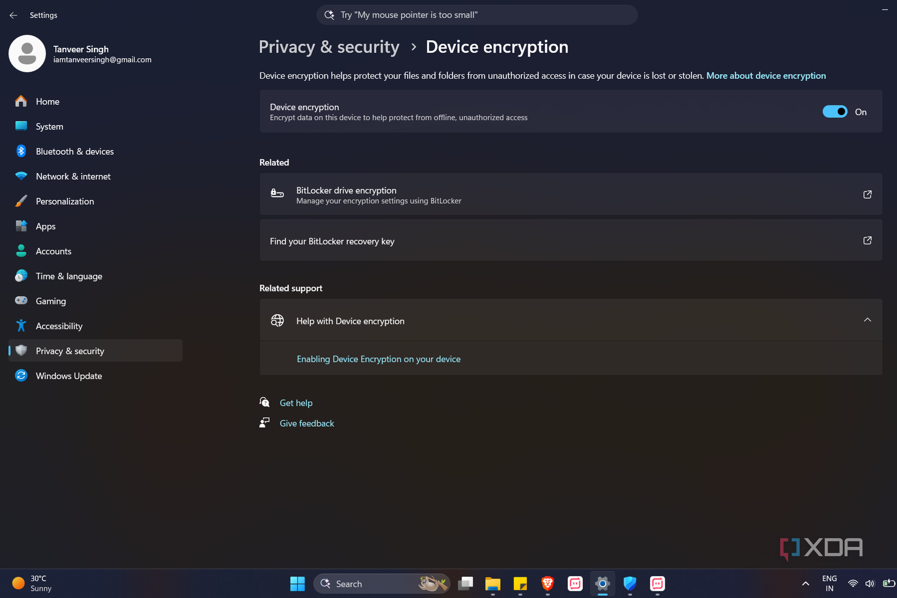This screenshot has height=598, width=897.
Task: Open Windows Update settings
Action: tap(96, 376)
